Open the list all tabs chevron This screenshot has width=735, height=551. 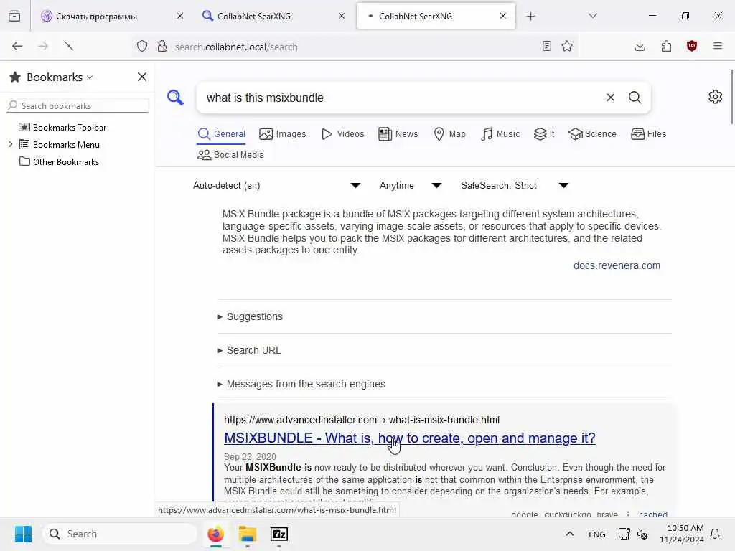tap(593, 16)
